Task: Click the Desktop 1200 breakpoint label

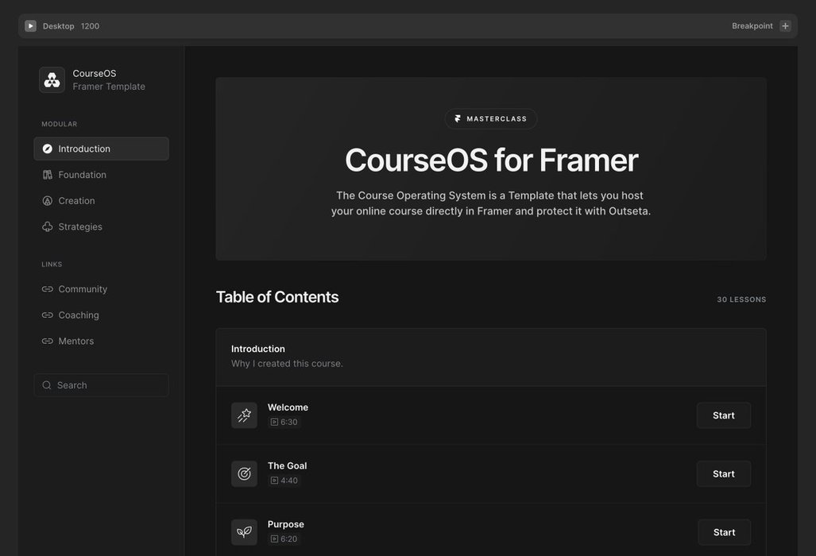Action: pos(71,26)
